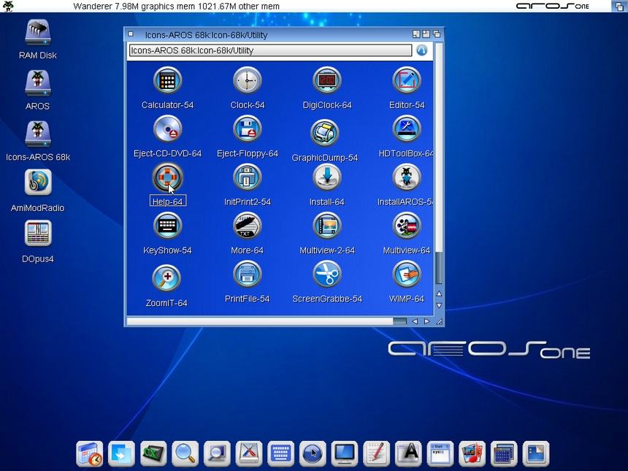Screen dimensions: 628x471
Task: Click the Utility window path field
Action: tap(270, 50)
